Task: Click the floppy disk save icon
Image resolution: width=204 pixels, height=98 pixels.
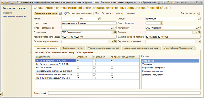Action: tap(60, 13)
